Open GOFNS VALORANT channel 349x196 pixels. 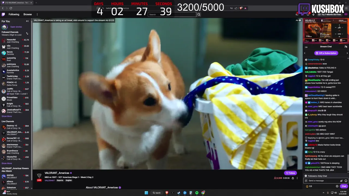click(16, 177)
